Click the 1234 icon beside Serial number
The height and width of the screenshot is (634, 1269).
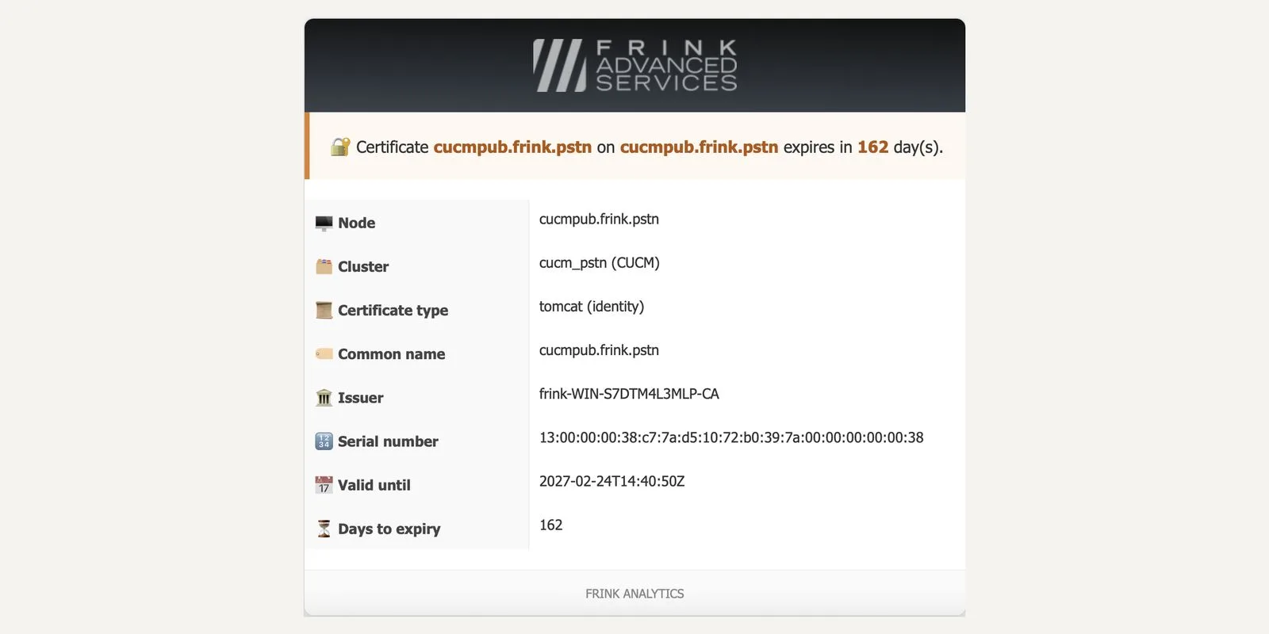[x=324, y=441]
